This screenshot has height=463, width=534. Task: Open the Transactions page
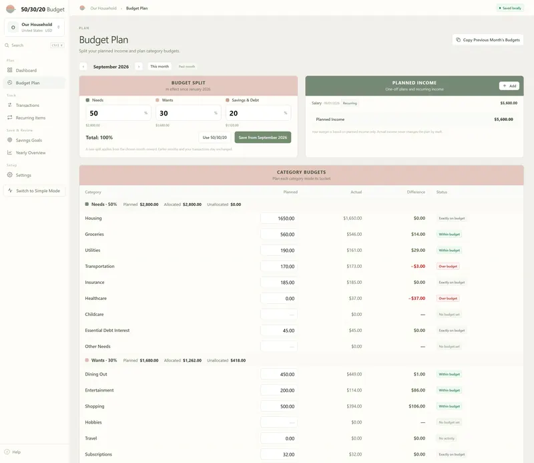pos(34,106)
